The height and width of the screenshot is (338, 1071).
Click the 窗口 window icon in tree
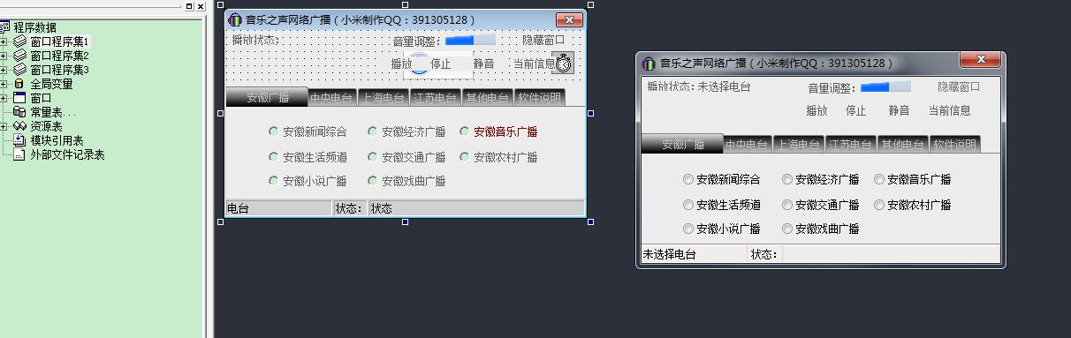20,98
